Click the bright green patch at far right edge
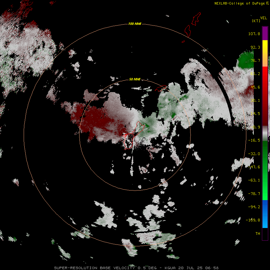The height and width of the screenshot is (270, 270). pyautogui.click(x=245, y=59)
